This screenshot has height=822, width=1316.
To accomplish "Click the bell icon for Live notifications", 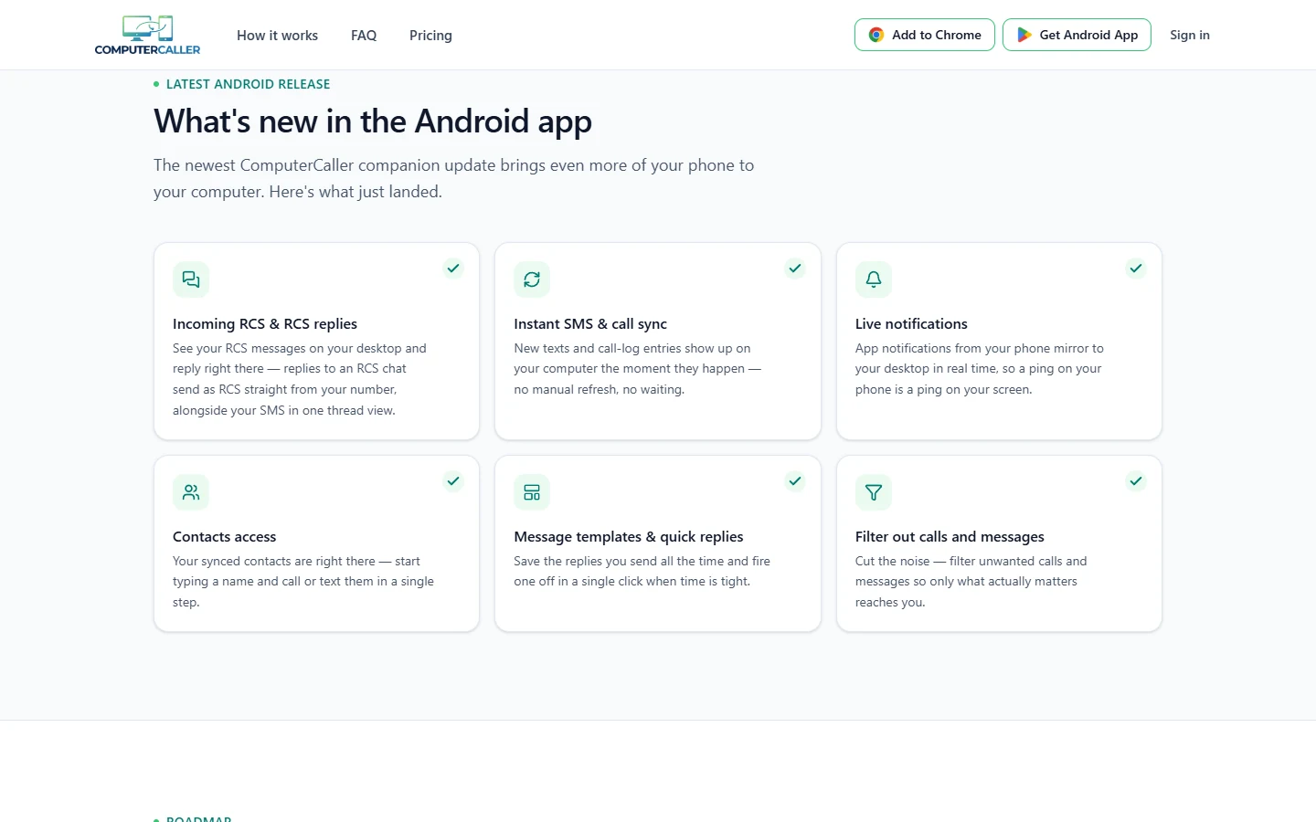I will [874, 279].
